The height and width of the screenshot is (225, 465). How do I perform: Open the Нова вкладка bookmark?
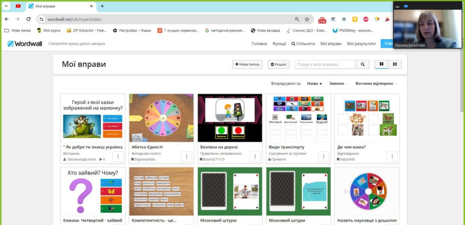coord(265,31)
